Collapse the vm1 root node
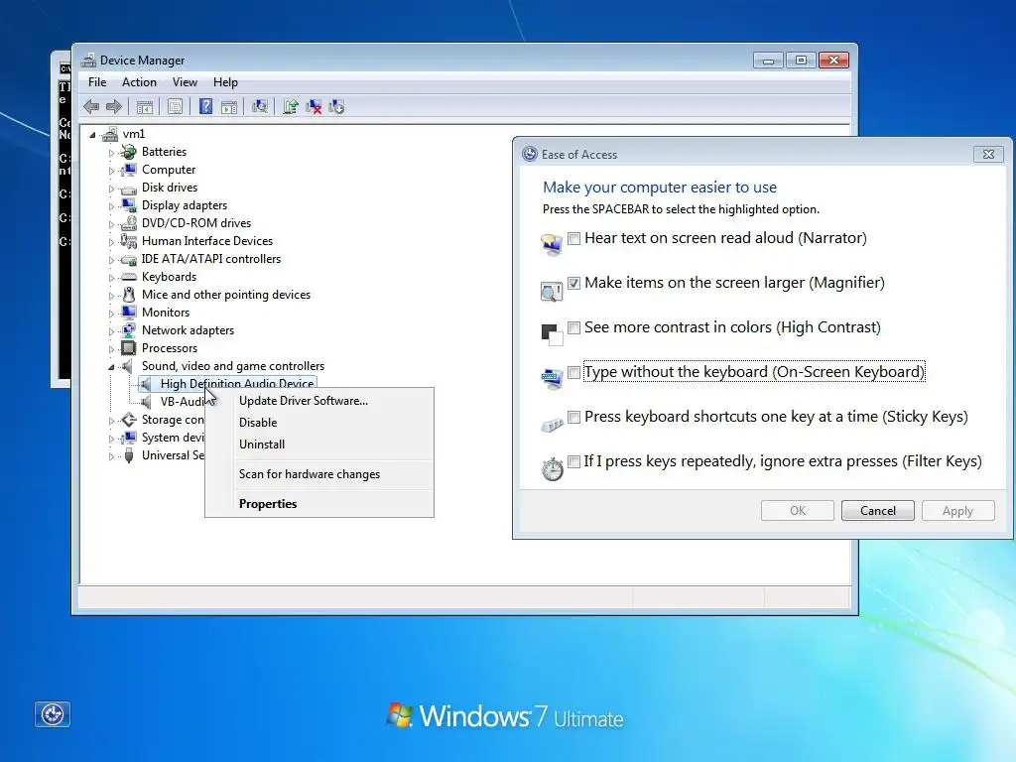The image size is (1016, 762). pyautogui.click(x=92, y=135)
